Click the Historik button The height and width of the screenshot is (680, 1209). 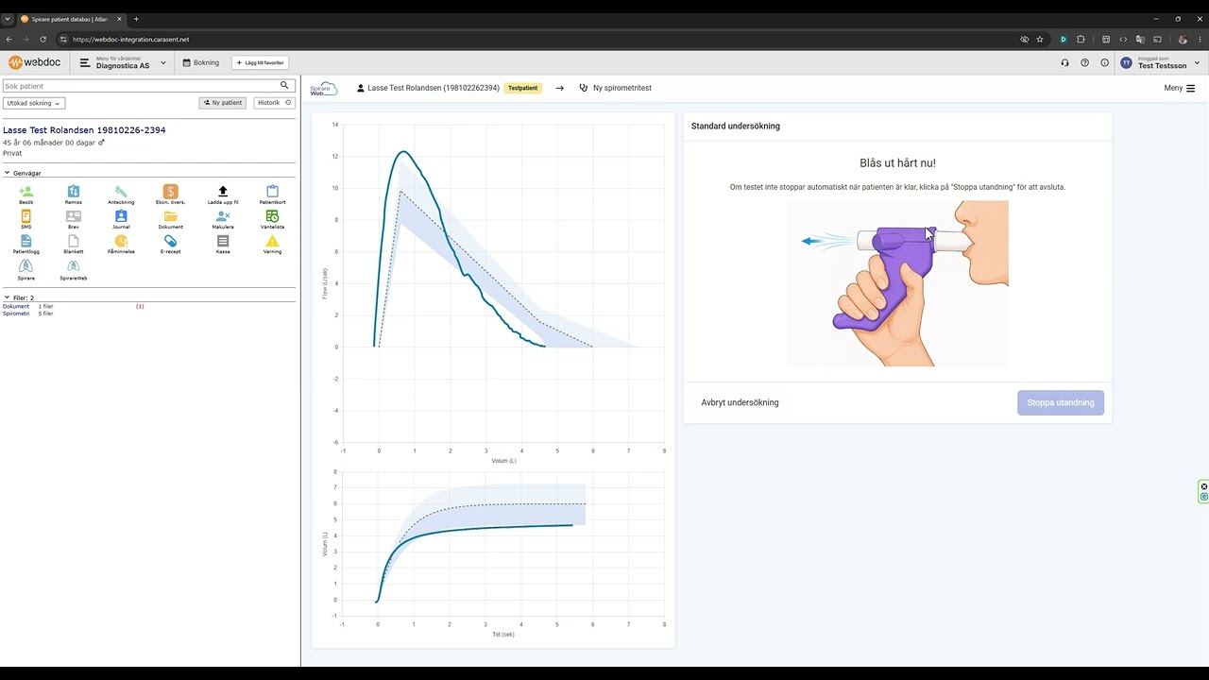(x=275, y=103)
